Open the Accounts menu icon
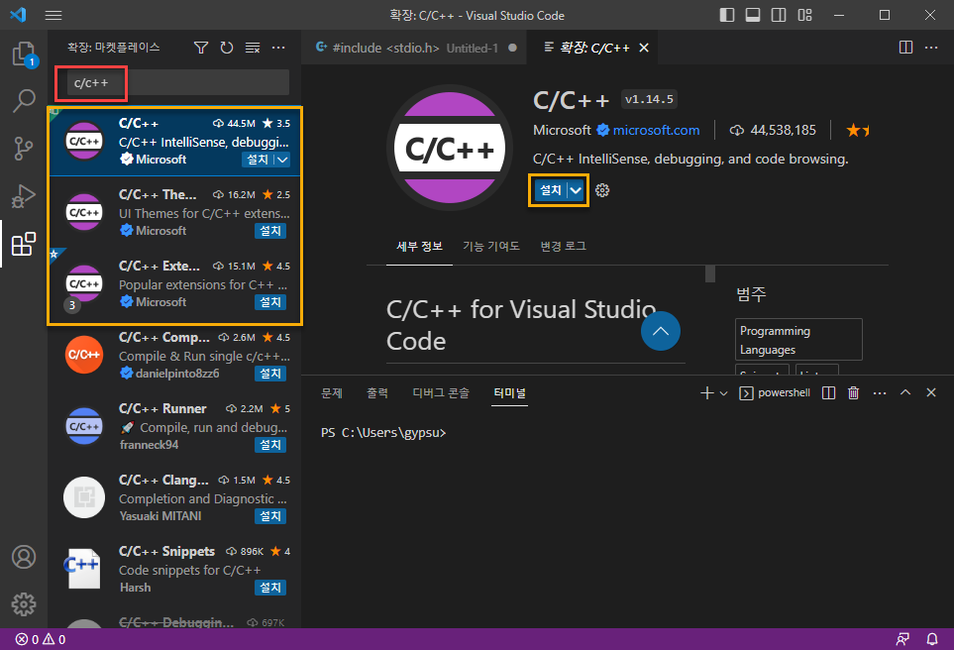The height and width of the screenshot is (650, 954). [24, 557]
